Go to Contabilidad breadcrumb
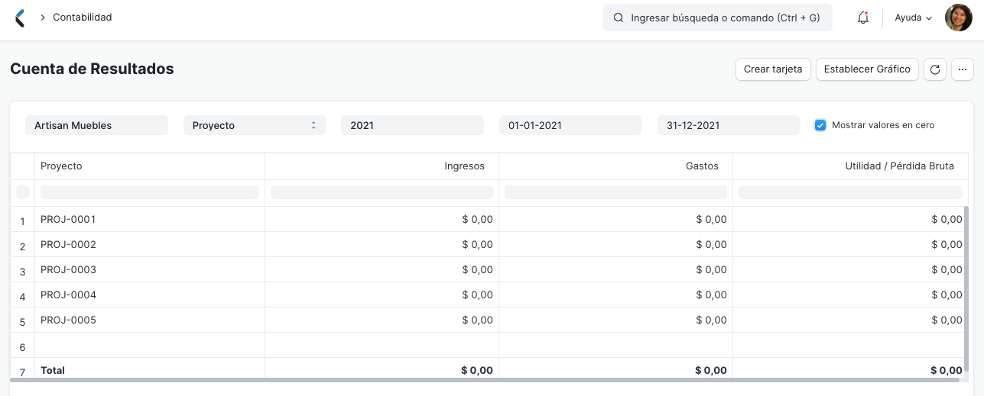Viewport: 984px width, 396px height. [83, 17]
